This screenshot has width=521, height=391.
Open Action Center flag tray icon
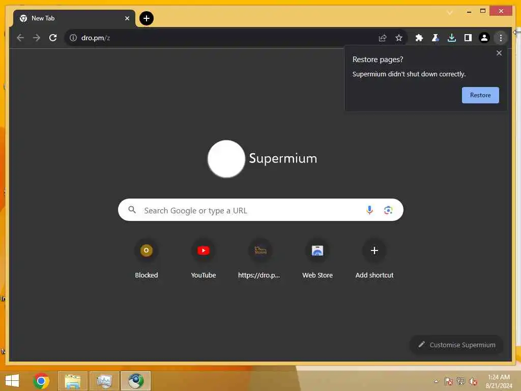point(449,381)
